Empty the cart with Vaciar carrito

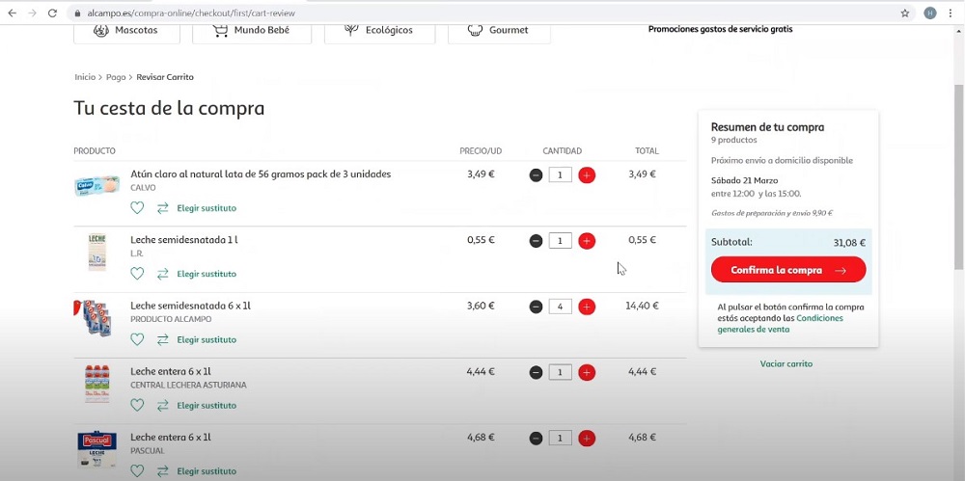tap(786, 364)
